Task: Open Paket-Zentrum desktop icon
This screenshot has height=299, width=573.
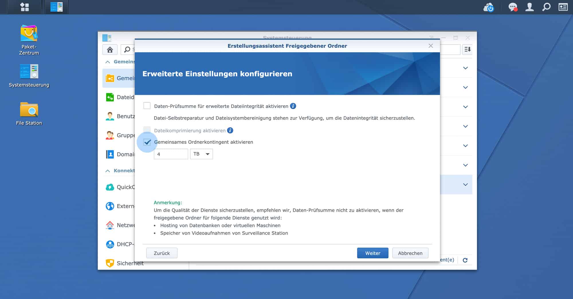Action: tap(29, 40)
